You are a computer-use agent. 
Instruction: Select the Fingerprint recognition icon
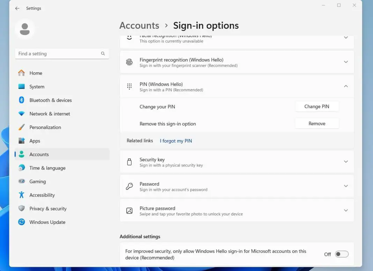pos(130,62)
